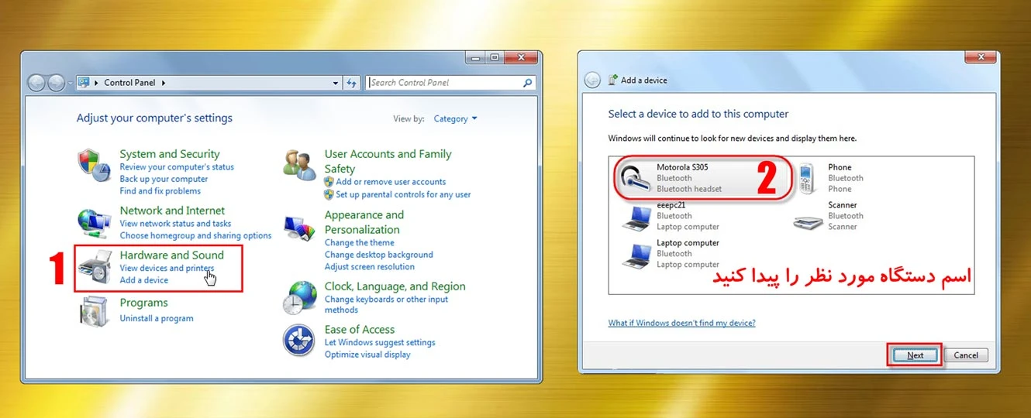
Task: Click the Hardware and Sound printer icon
Action: coord(95,268)
